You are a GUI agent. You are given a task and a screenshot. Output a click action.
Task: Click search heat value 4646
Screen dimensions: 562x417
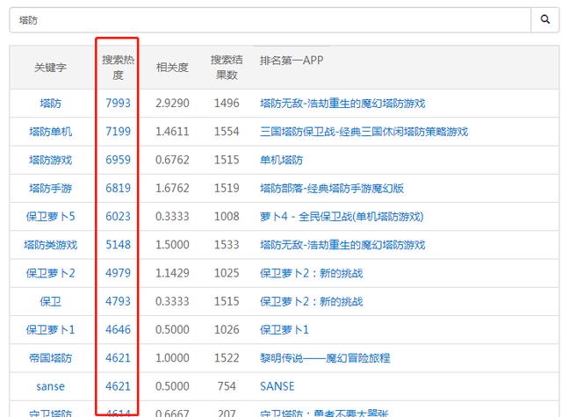coord(118,329)
